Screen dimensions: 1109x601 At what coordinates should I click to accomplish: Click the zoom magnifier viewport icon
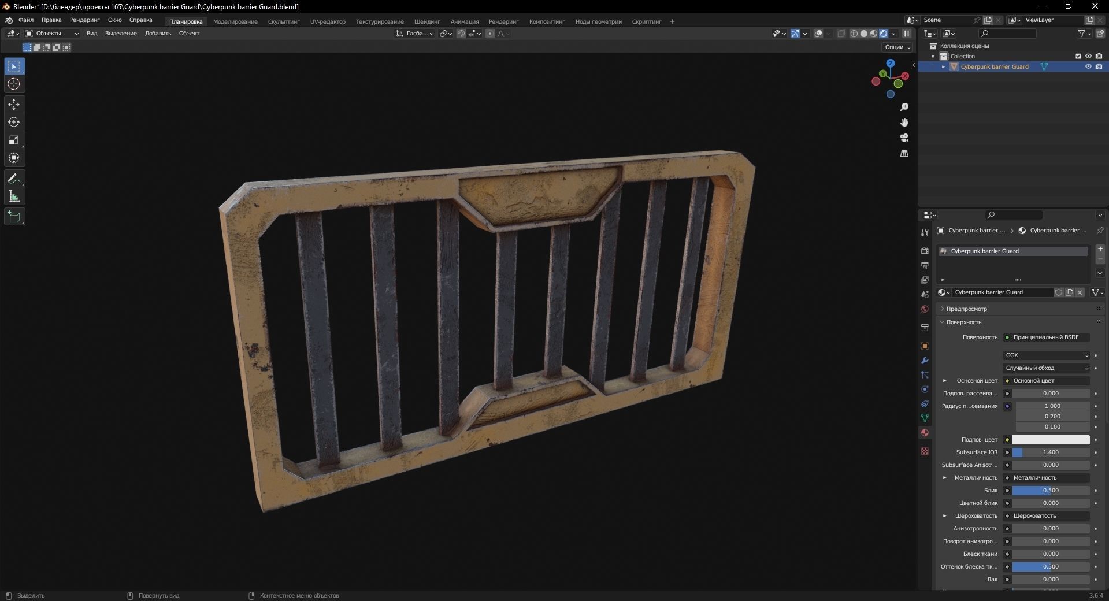(904, 107)
